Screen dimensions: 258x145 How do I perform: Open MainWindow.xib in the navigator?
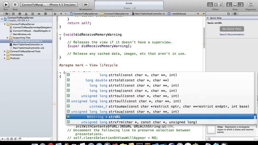(x=20, y=34)
